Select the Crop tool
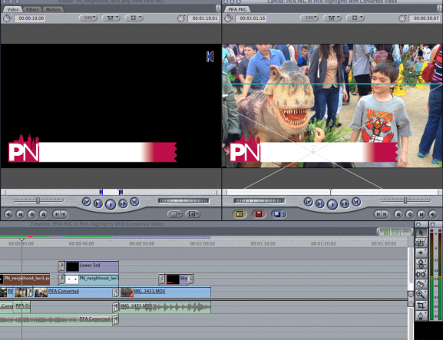Viewport: 443px width, 340px height. click(x=421, y=305)
